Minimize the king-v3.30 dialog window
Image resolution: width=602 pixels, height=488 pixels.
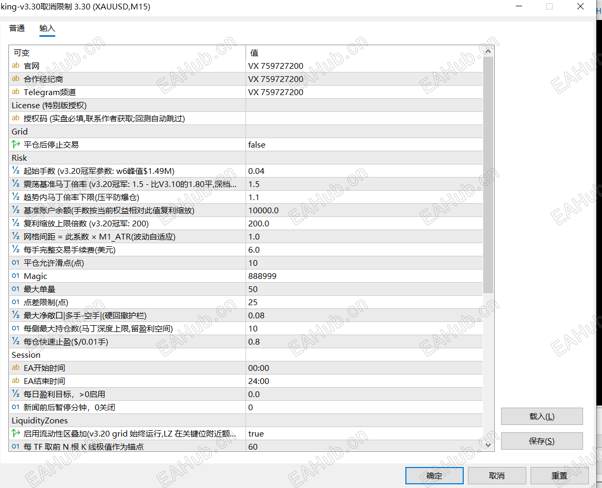[519, 6]
